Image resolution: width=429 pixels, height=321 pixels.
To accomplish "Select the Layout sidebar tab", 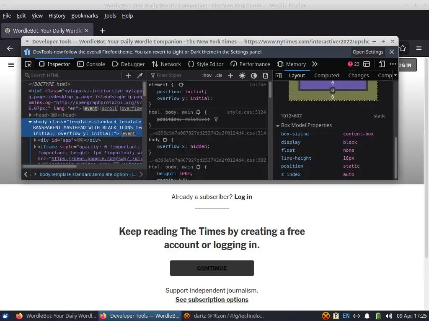I will (297, 76).
